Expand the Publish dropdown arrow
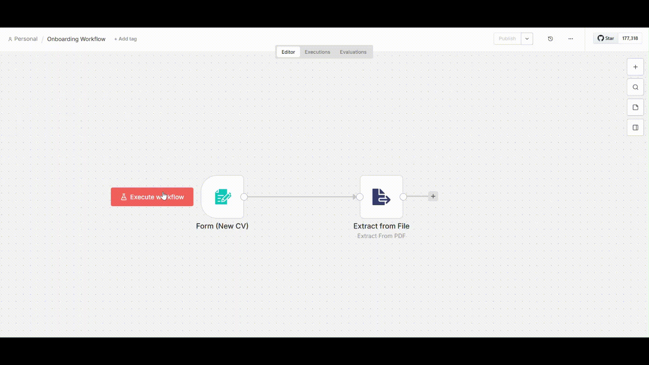Screen dimensions: 649x365 [x=527, y=39]
